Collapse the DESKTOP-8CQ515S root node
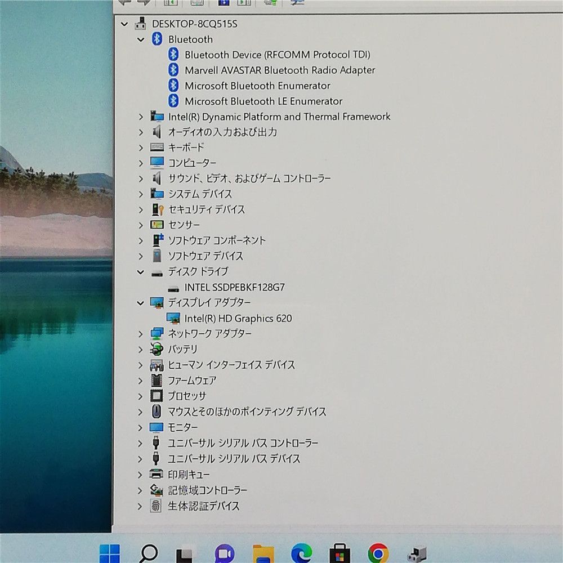This screenshot has width=563, height=563. [124, 24]
